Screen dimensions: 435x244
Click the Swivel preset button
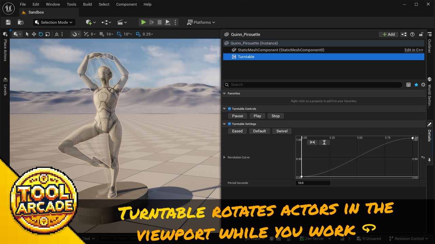coord(282,131)
